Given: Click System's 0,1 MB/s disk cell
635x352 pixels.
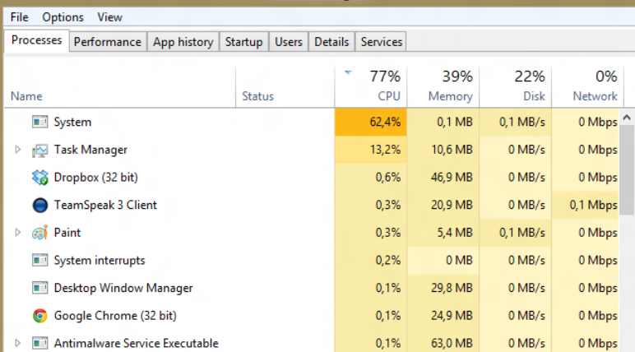Looking at the screenshot, I should click(x=515, y=122).
